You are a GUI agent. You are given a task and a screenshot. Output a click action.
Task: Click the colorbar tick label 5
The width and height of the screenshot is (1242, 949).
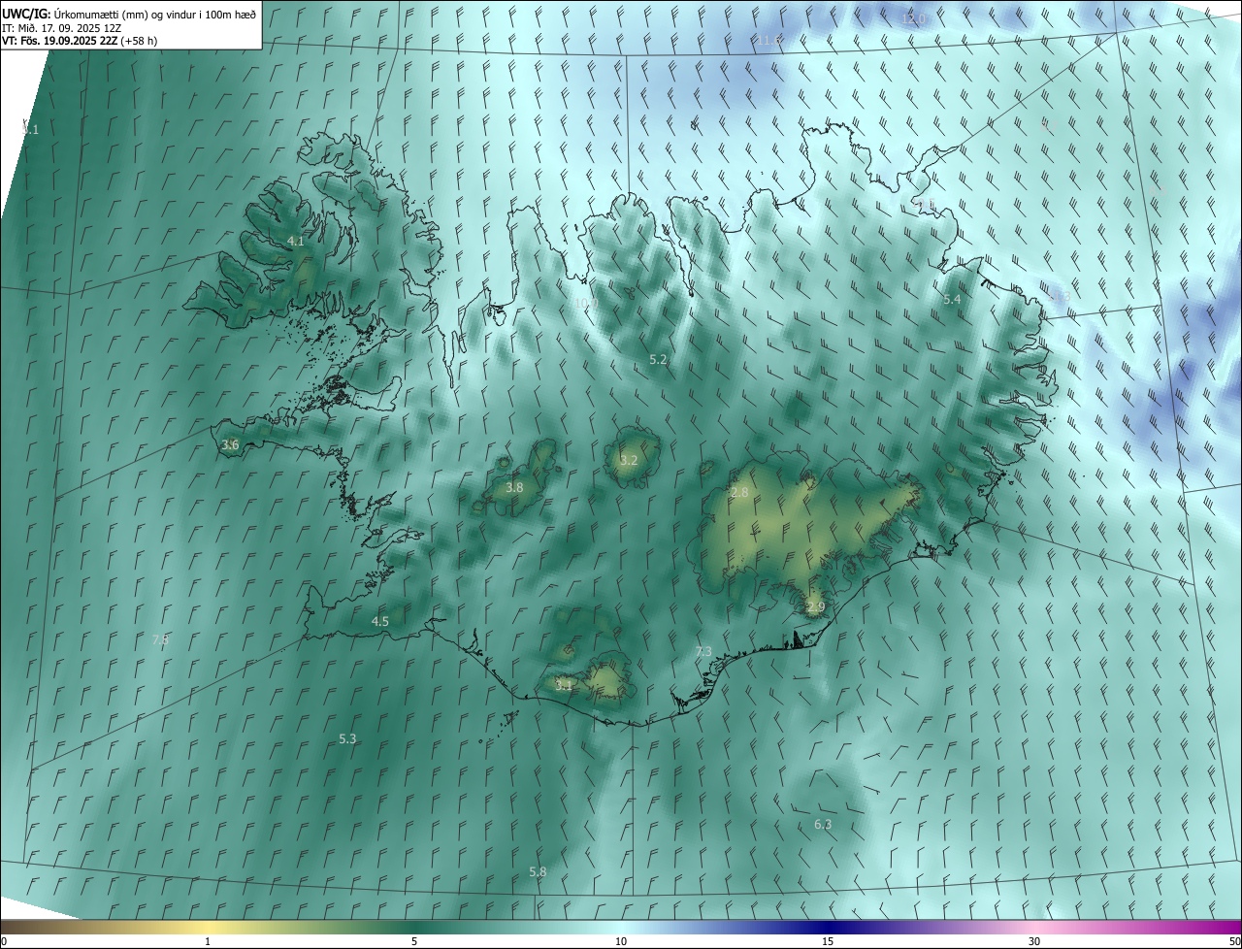click(414, 941)
